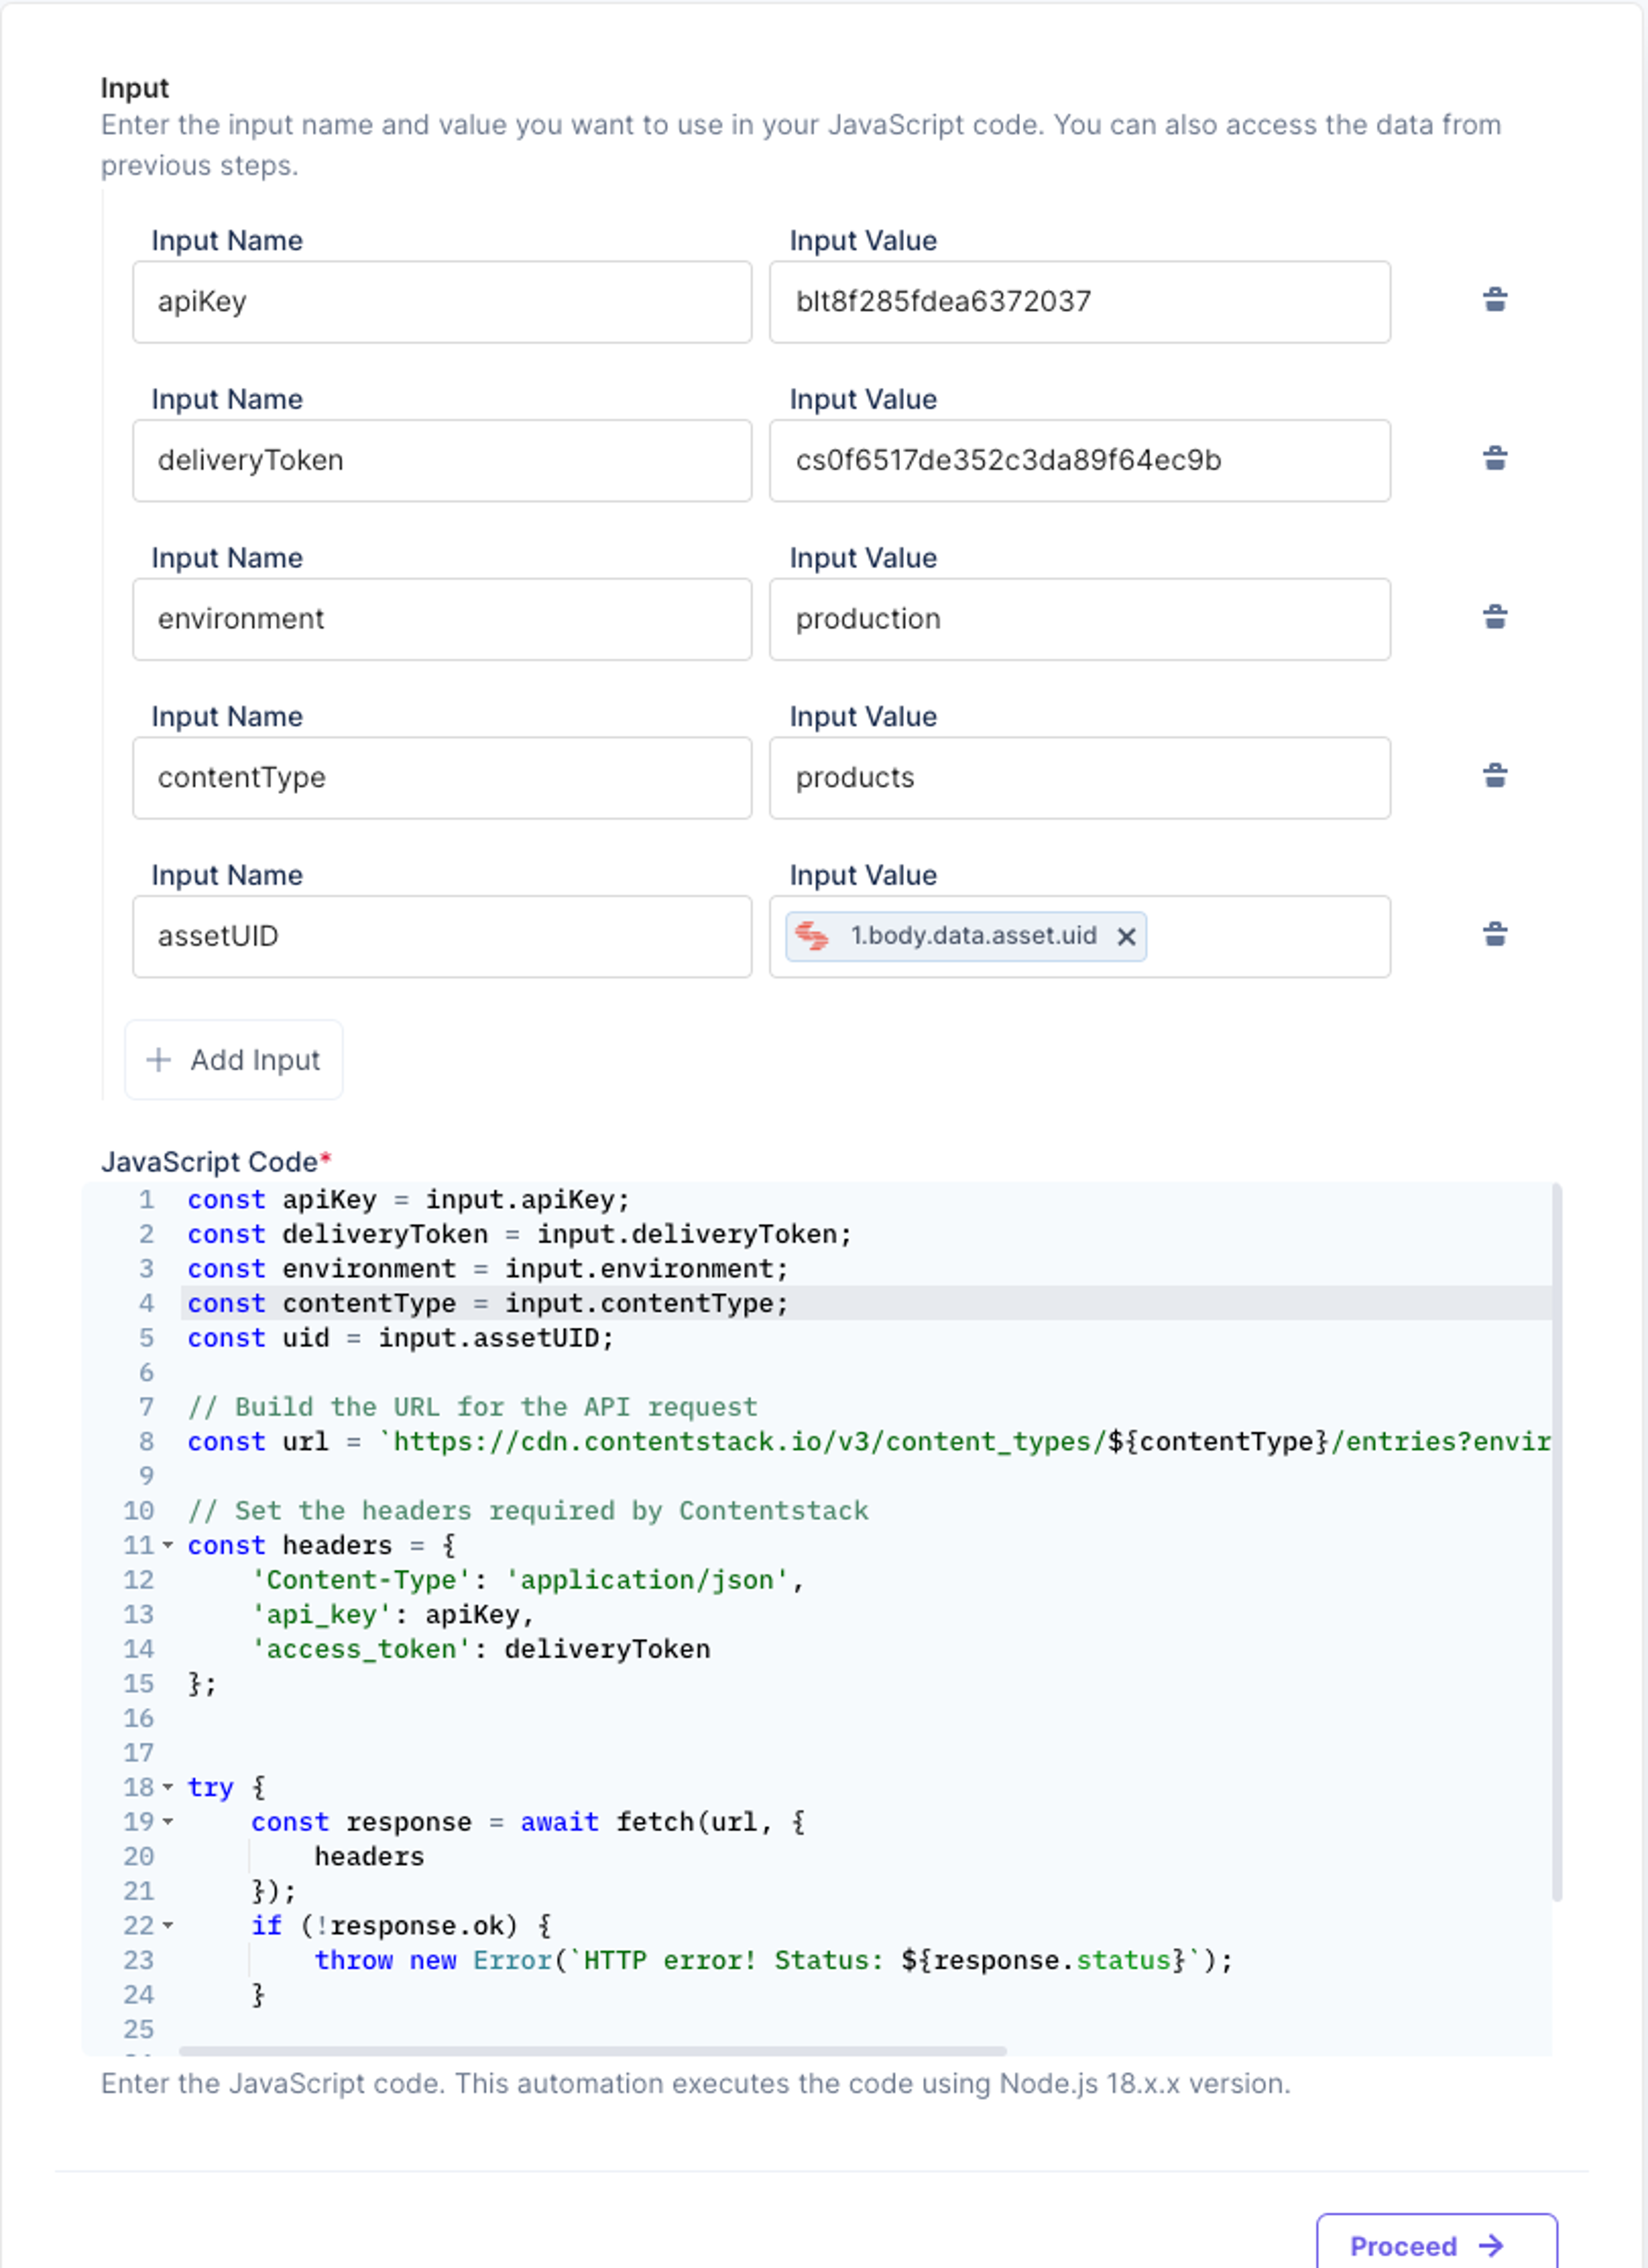This screenshot has width=1648, height=2268.
Task: Click the Add Input button
Action: [x=234, y=1060]
